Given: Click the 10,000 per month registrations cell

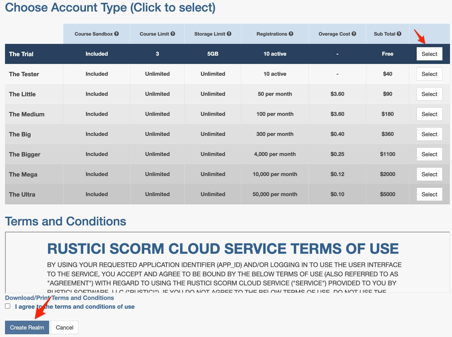Looking at the screenshot, I should point(275,174).
